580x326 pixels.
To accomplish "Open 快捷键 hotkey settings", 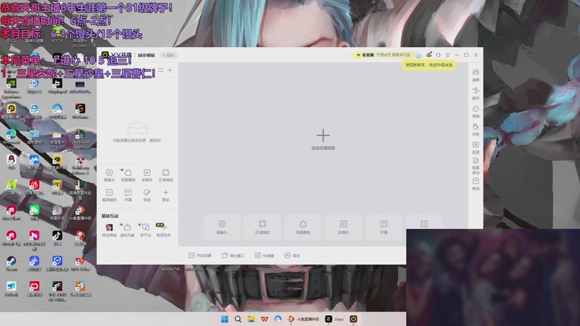I will click(x=265, y=256).
